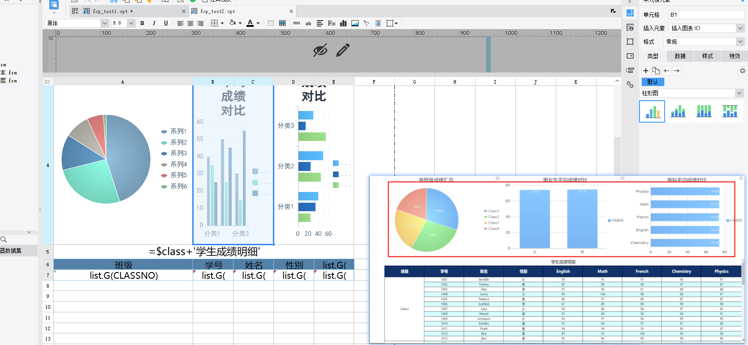748x345 pixels.
Task: Select the 特效 tab
Action: coord(735,56)
